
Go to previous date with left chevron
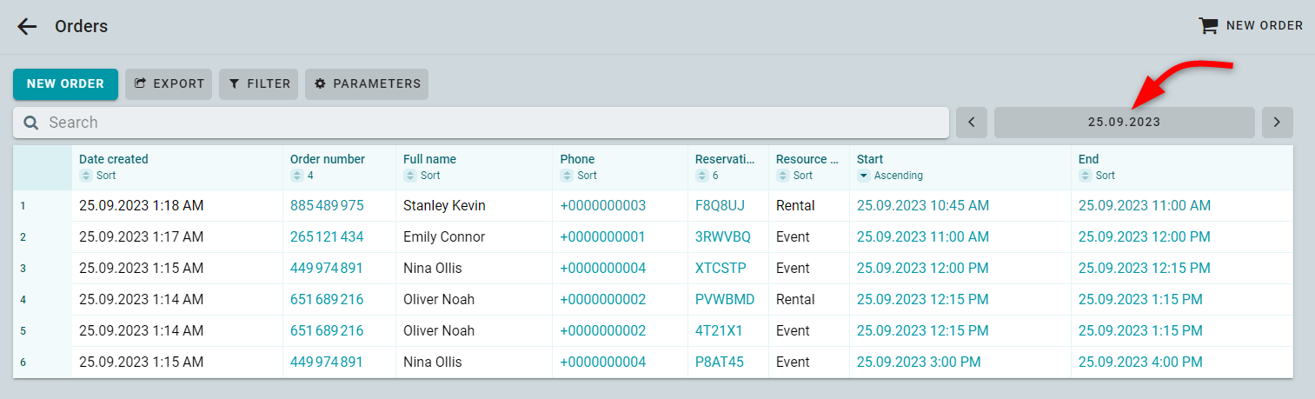coord(972,123)
